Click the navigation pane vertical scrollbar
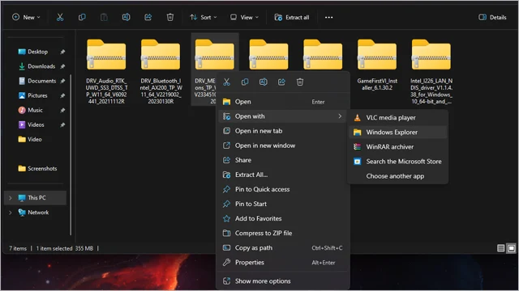The image size is (519, 291). coord(71,154)
